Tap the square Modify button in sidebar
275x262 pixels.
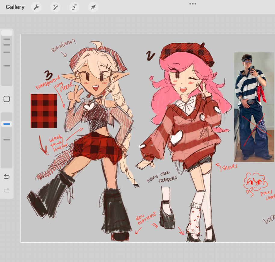(x=7, y=99)
